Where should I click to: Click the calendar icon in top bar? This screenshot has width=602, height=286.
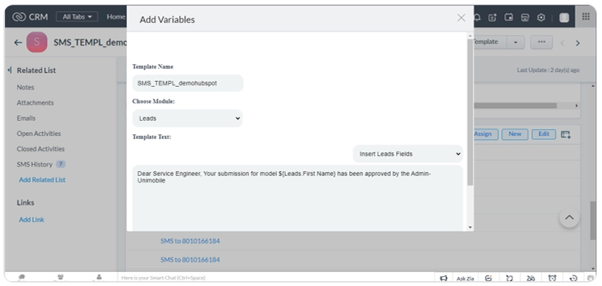coord(509,17)
